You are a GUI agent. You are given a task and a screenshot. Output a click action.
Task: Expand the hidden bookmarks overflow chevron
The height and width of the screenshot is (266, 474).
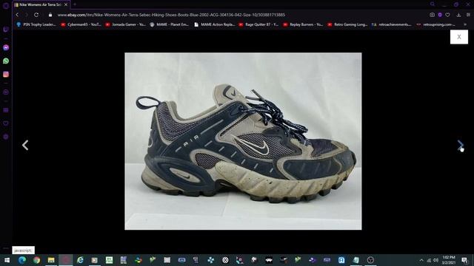(465, 24)
